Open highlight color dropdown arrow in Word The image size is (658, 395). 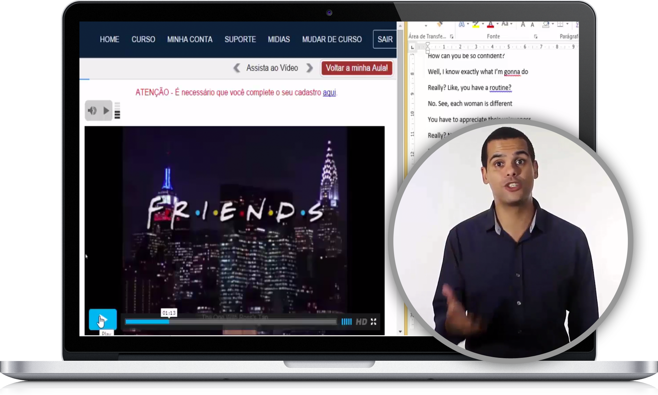483,24
